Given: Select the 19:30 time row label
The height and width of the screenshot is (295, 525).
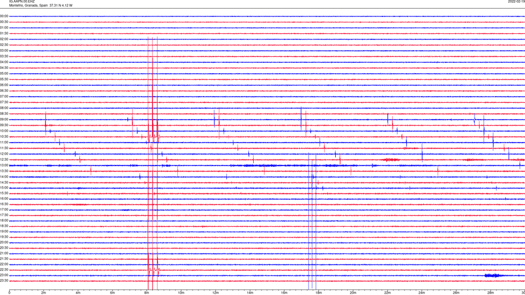Looking at the screenshot, I should coord(4,237).
